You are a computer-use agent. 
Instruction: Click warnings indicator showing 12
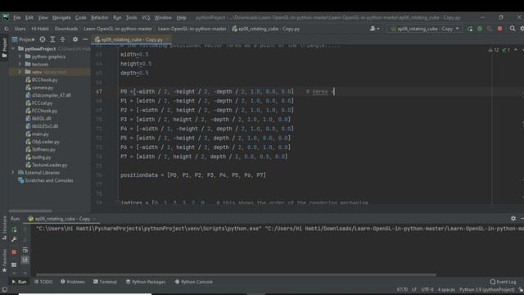click(494, 50)
